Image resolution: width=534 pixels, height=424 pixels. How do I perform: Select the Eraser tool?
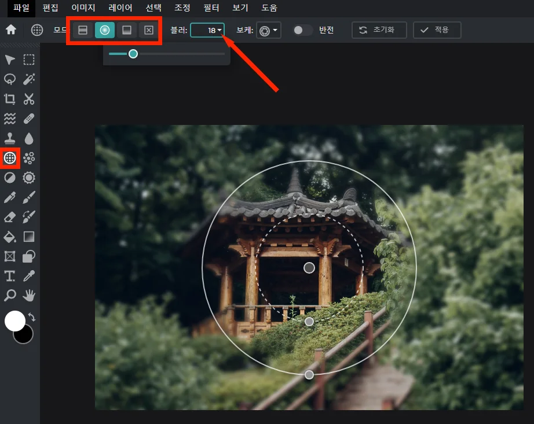[x=9, y=217]
